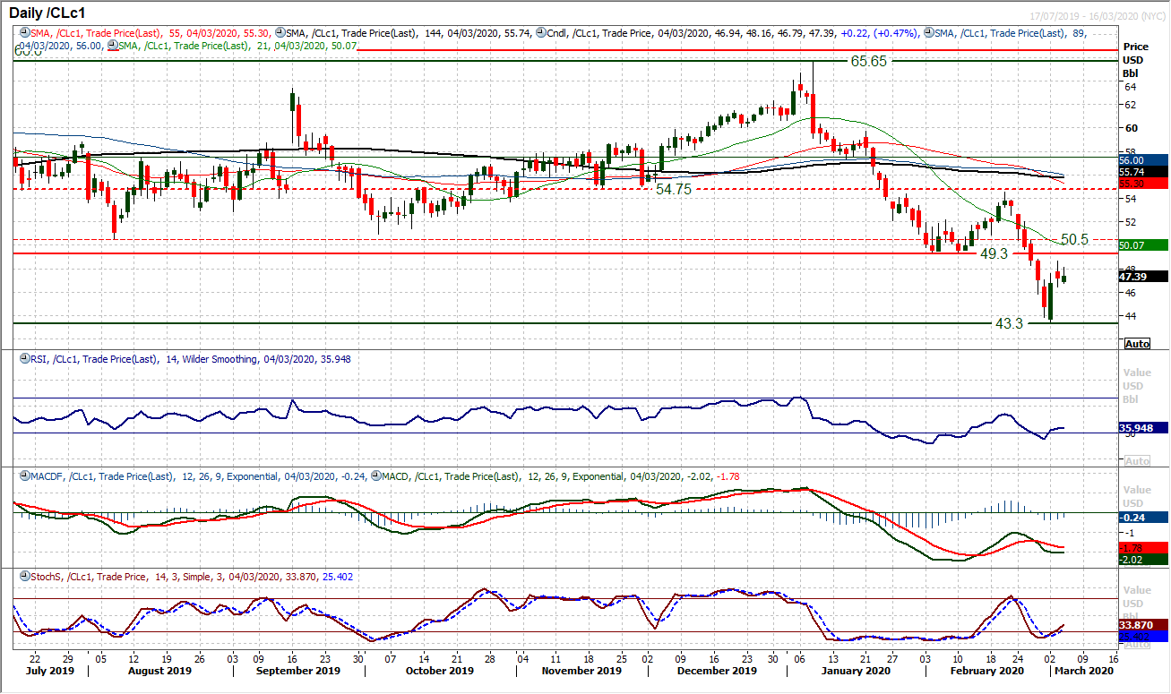The height and width of the screenshot is (694, 1171).
Task: Click the 'January 2020' time axis label
Action: click(857, 670)
